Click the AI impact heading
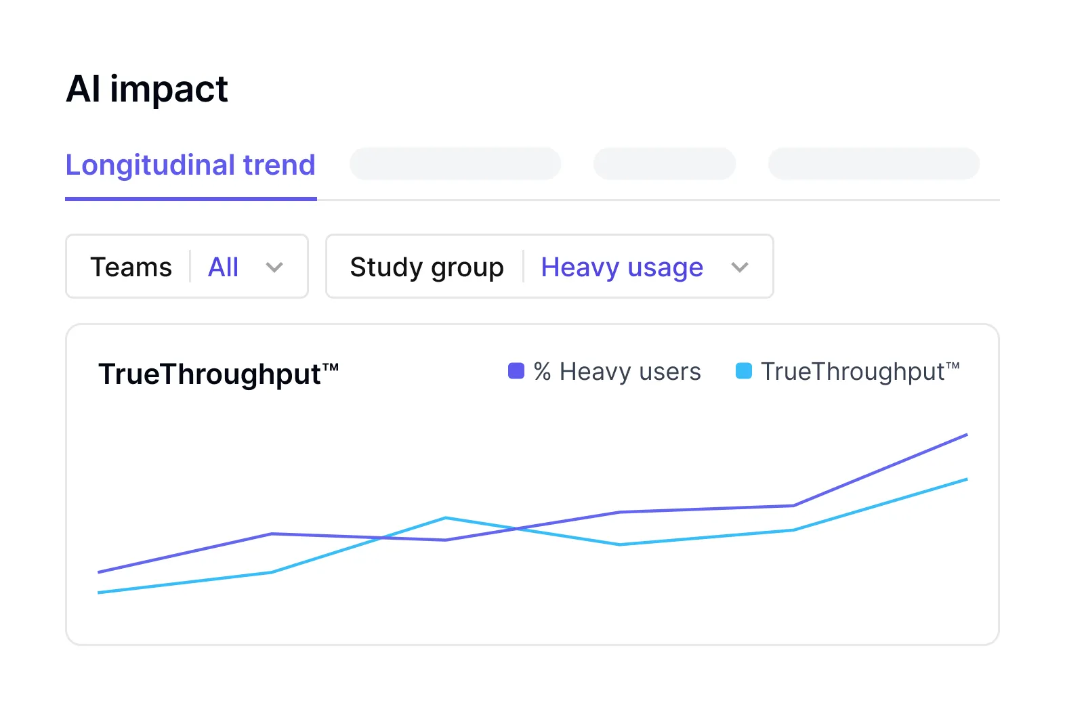Viewport: 1065px width, 711px height. pos(147,89)
